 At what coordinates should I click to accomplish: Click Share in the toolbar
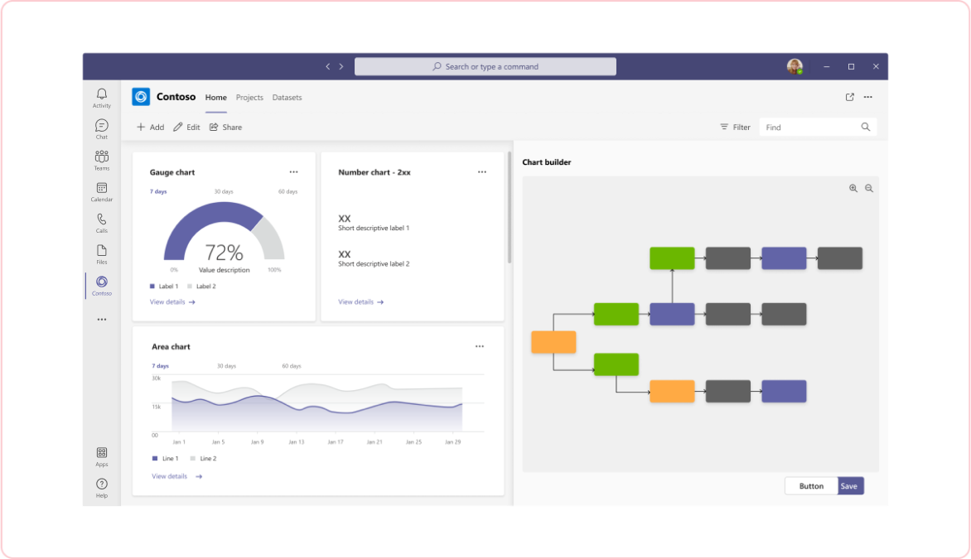click(225, 127)
